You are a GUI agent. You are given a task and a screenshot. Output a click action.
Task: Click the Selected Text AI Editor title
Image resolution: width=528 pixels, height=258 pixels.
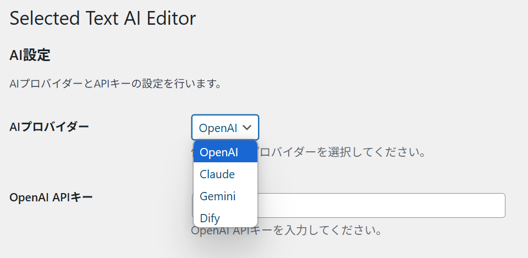click(x=103, y=18)
